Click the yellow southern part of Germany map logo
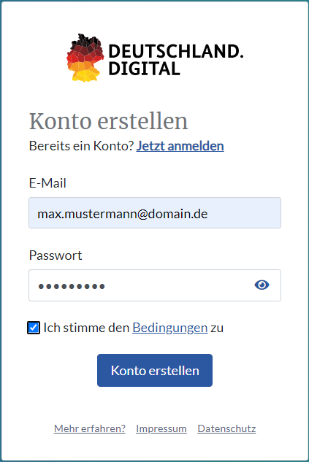The height and width of the screenshot is (462, 309). click(85, 75)
